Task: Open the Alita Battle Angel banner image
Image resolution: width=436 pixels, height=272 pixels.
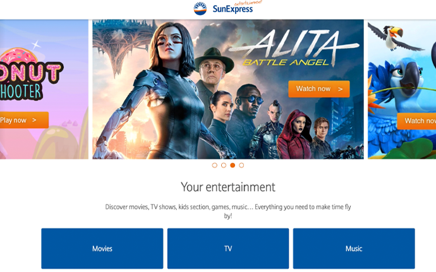Action: pyautogui.click(x=228, y=89)
